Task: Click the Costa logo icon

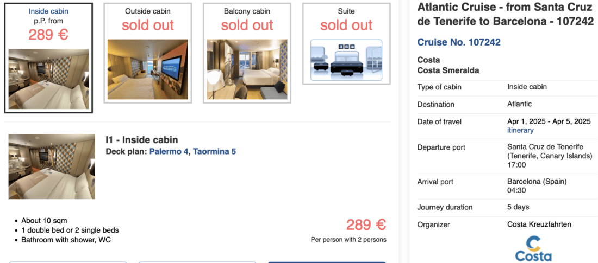Action: pos(533,249)
